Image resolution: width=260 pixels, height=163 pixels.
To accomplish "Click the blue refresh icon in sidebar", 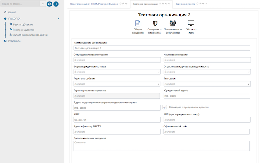I will coord(50,4).
